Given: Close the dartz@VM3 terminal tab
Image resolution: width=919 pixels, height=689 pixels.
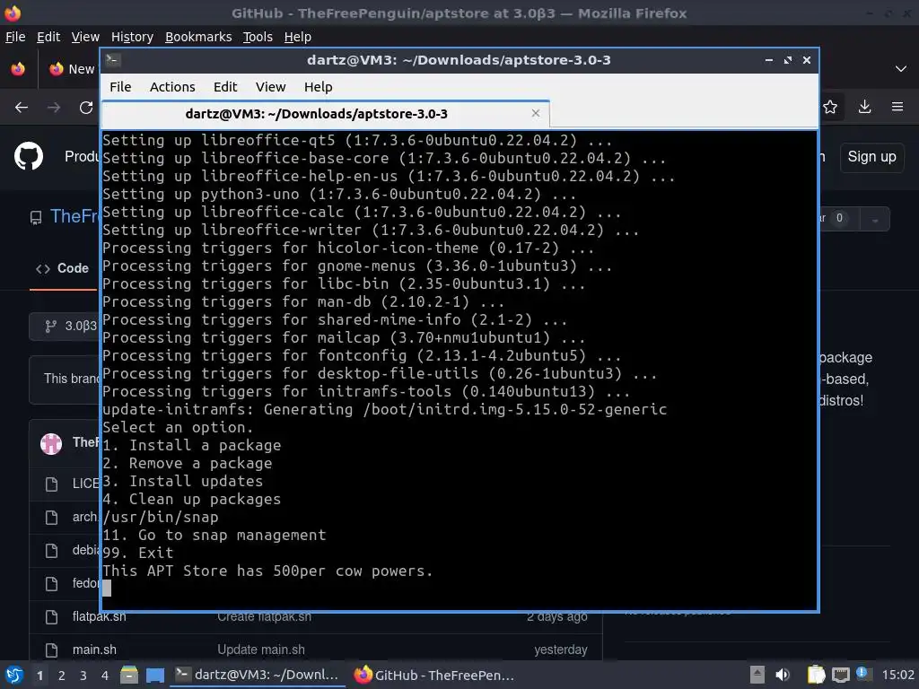Looking at the screenshot, I should point(535,113).
